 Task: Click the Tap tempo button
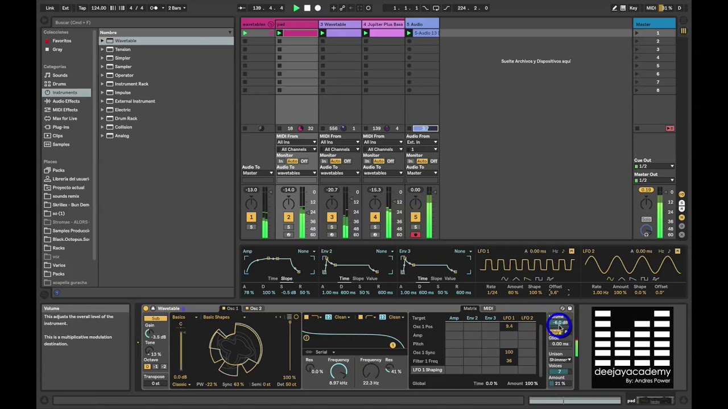pos(82,8)
